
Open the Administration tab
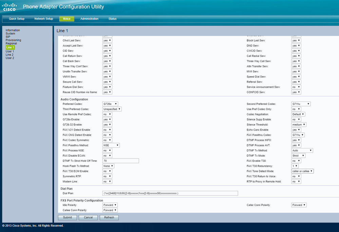tap(89, 19)
